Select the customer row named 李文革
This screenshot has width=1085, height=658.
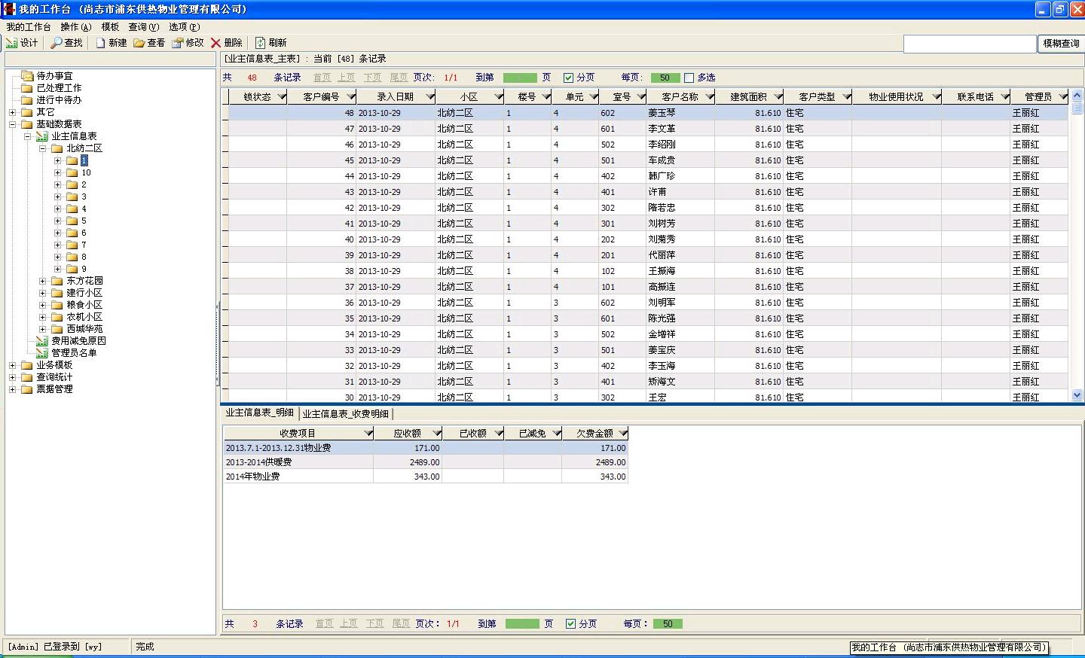click(x=662, y=129)
